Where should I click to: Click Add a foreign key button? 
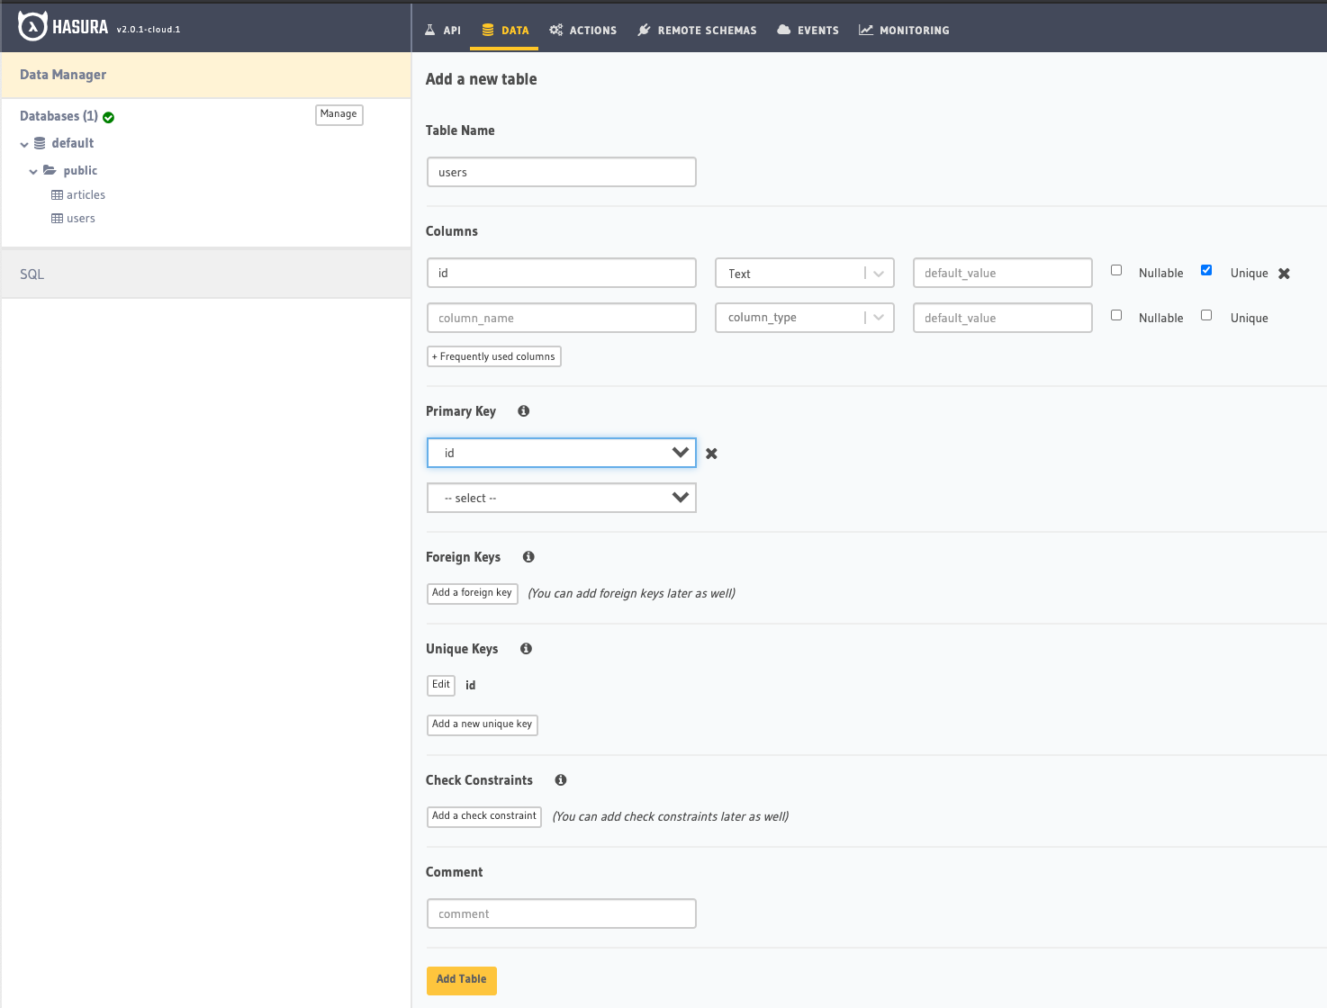click(x=473, y=593)
